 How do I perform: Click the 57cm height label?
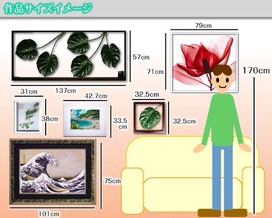coord(141,57)
